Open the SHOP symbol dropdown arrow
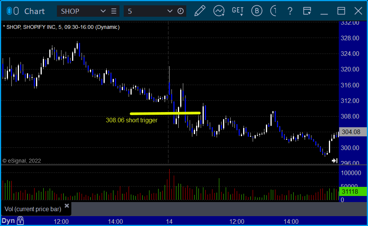Screen dimensions: 368x226 pos(103,11)
